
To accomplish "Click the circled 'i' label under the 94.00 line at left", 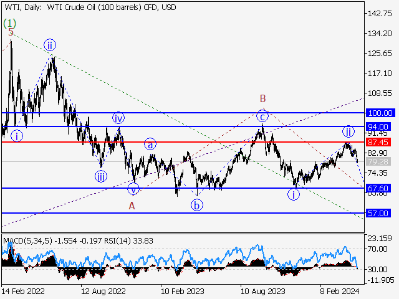I will click(x=17, y=136).
